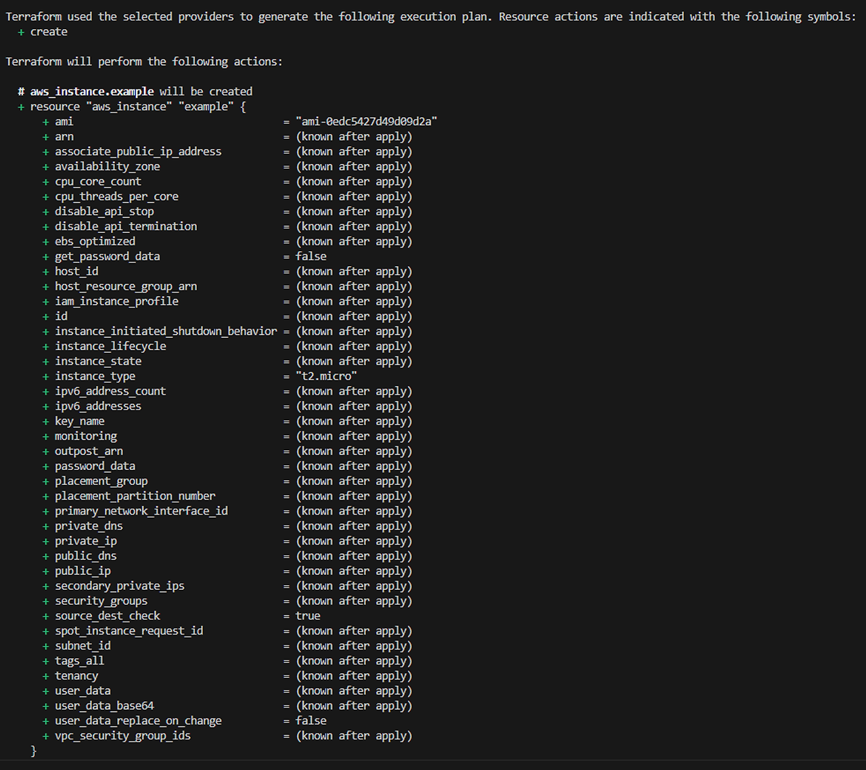Select the "get_password_data" attribute name
The width and height of the screenshot is (866, 770).
(108, 256)
